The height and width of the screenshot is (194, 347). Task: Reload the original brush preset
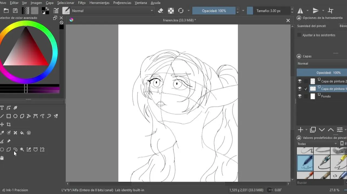click(181, 11)
